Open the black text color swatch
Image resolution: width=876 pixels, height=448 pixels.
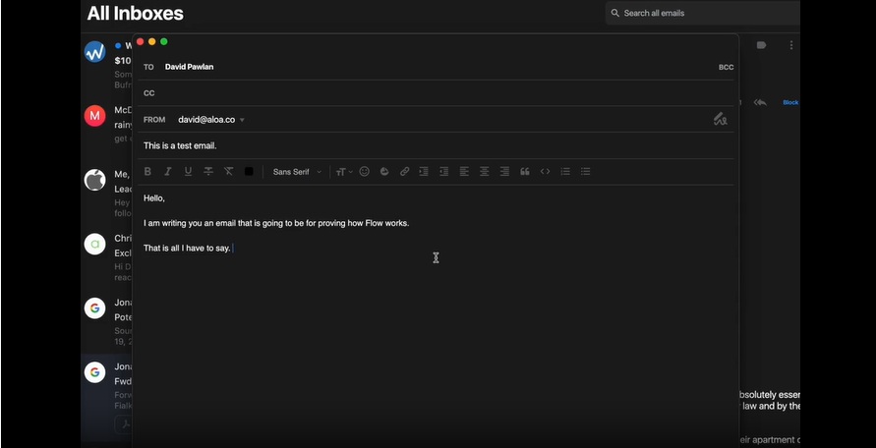tap(249, 172)
